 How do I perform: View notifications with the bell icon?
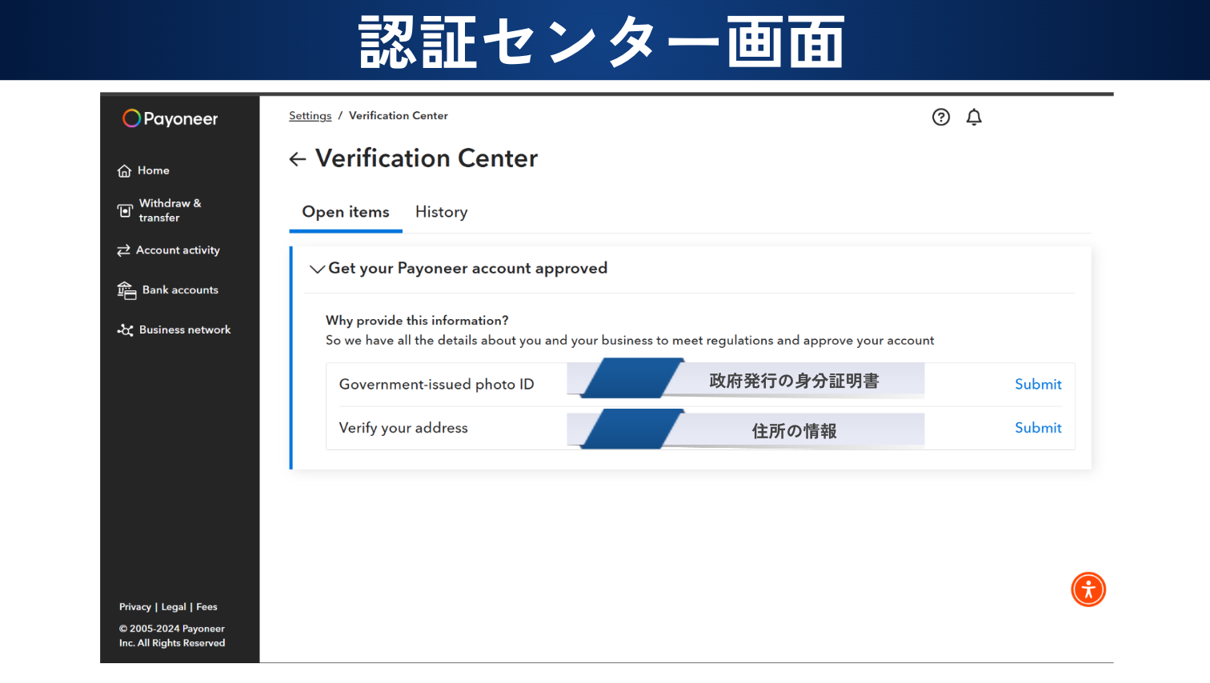[974, 118]
